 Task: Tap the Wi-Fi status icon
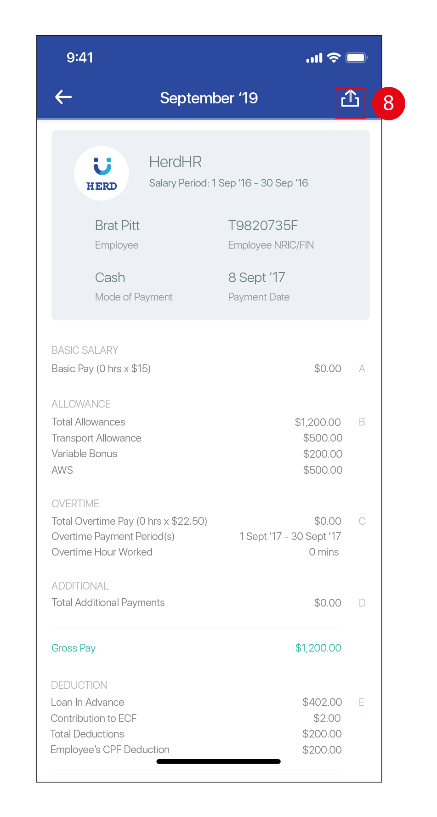pyautogui.click(x=334, y=58)
